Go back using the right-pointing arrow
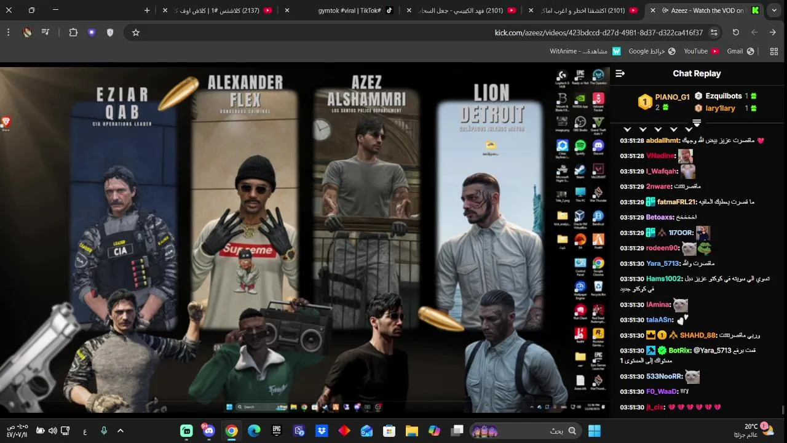The height and width of the screenshot is (443, 787). [x=773, y=33]
